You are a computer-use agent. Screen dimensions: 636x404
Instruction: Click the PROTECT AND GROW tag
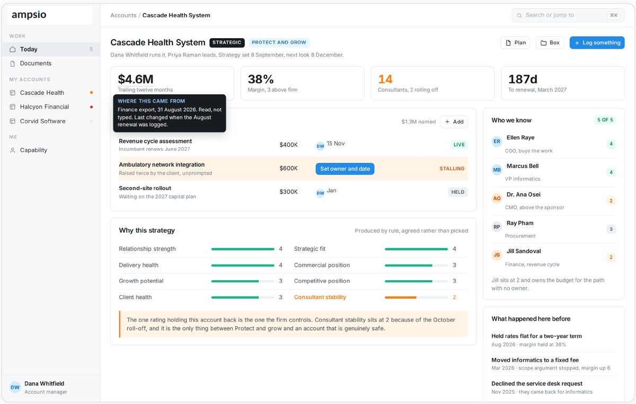click(279, 43)
